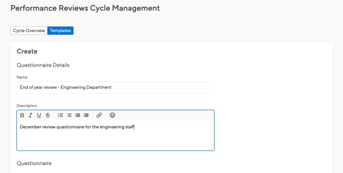Click the Description field label

(27, 106)
